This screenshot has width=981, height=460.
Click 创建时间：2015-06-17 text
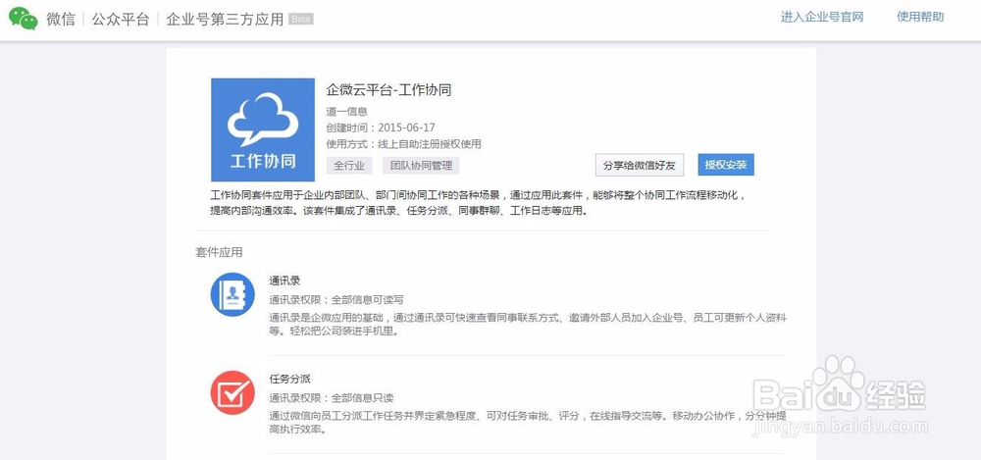(x=381, y=128)
